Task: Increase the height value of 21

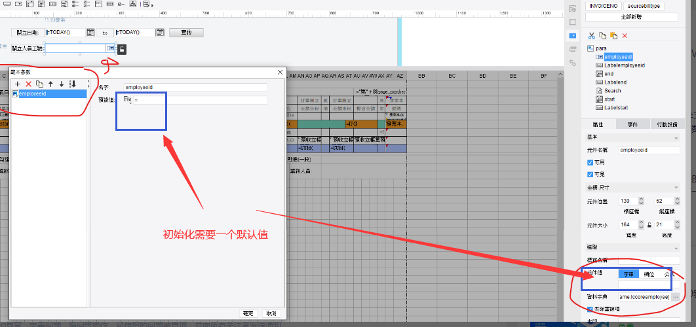Action: [x=678, y=223]
